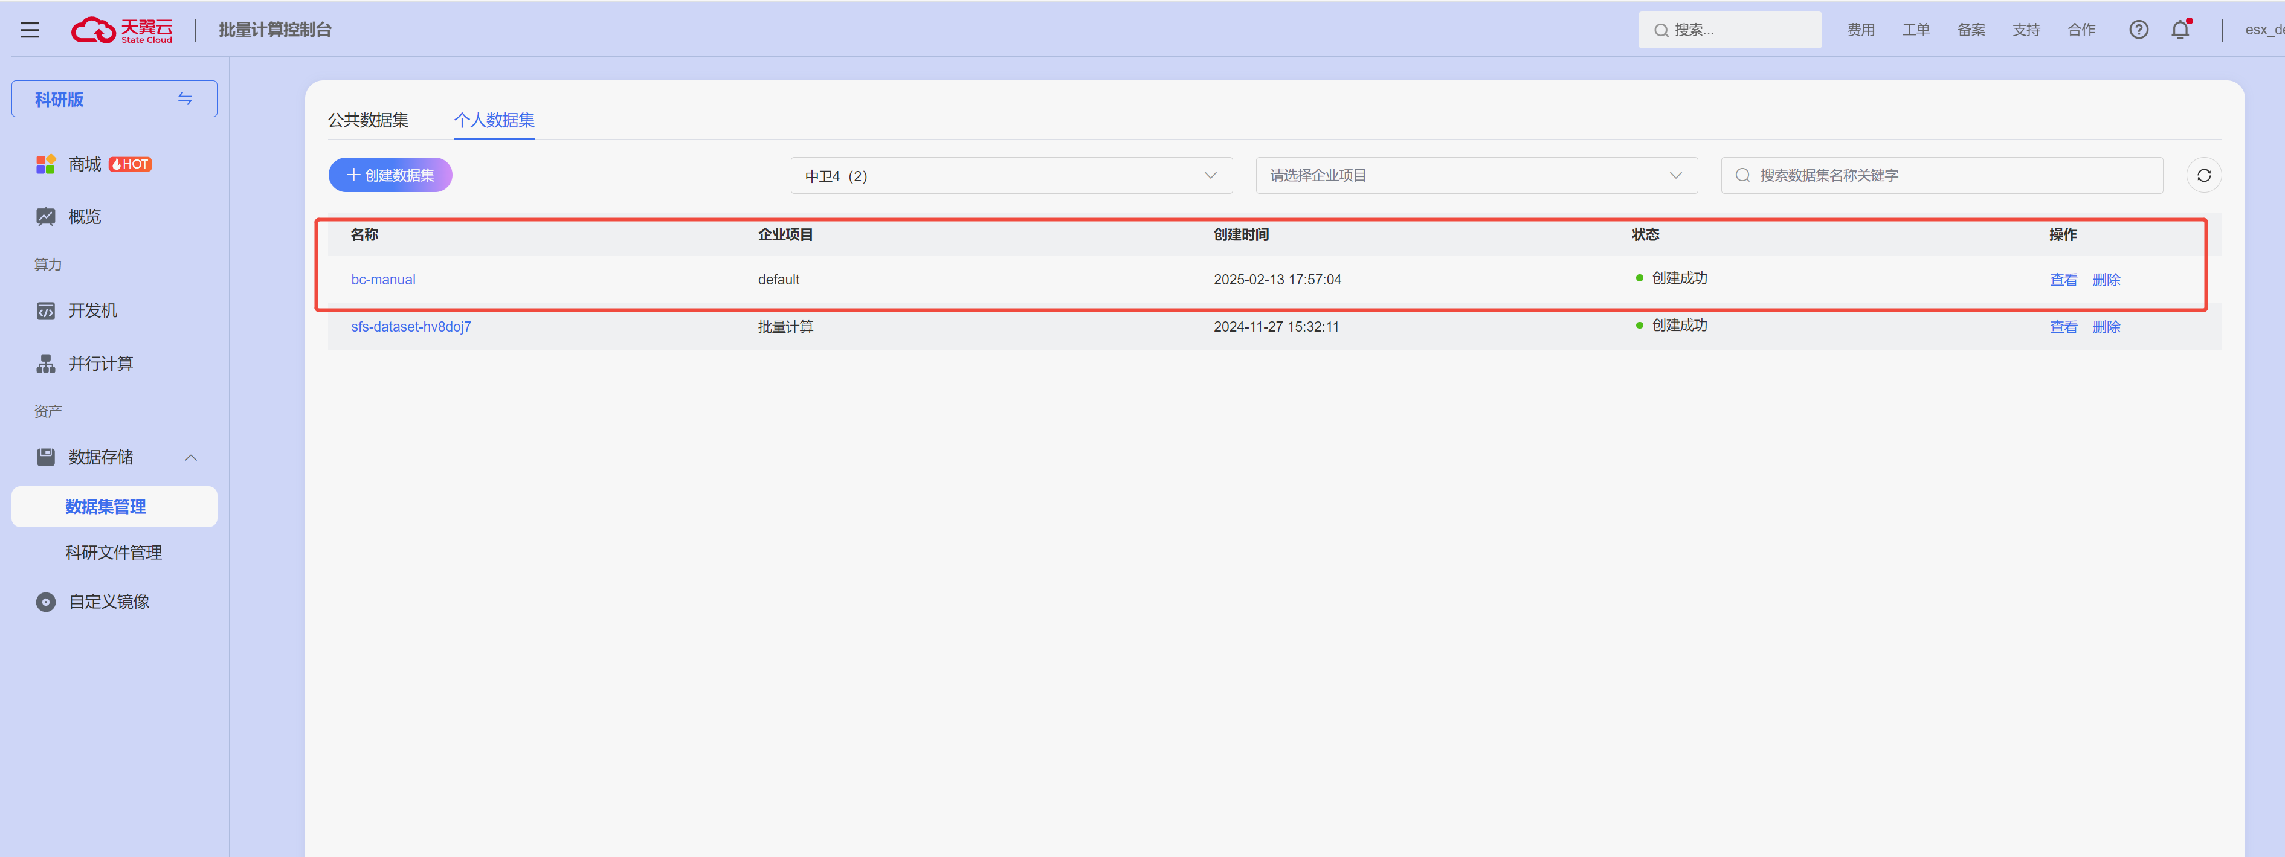The width and height of the screenshot is (2285, 857).
Task: Click 创建成功 status in sfs-dataset-hv8doj7 row
Action: click(1678, 326)
